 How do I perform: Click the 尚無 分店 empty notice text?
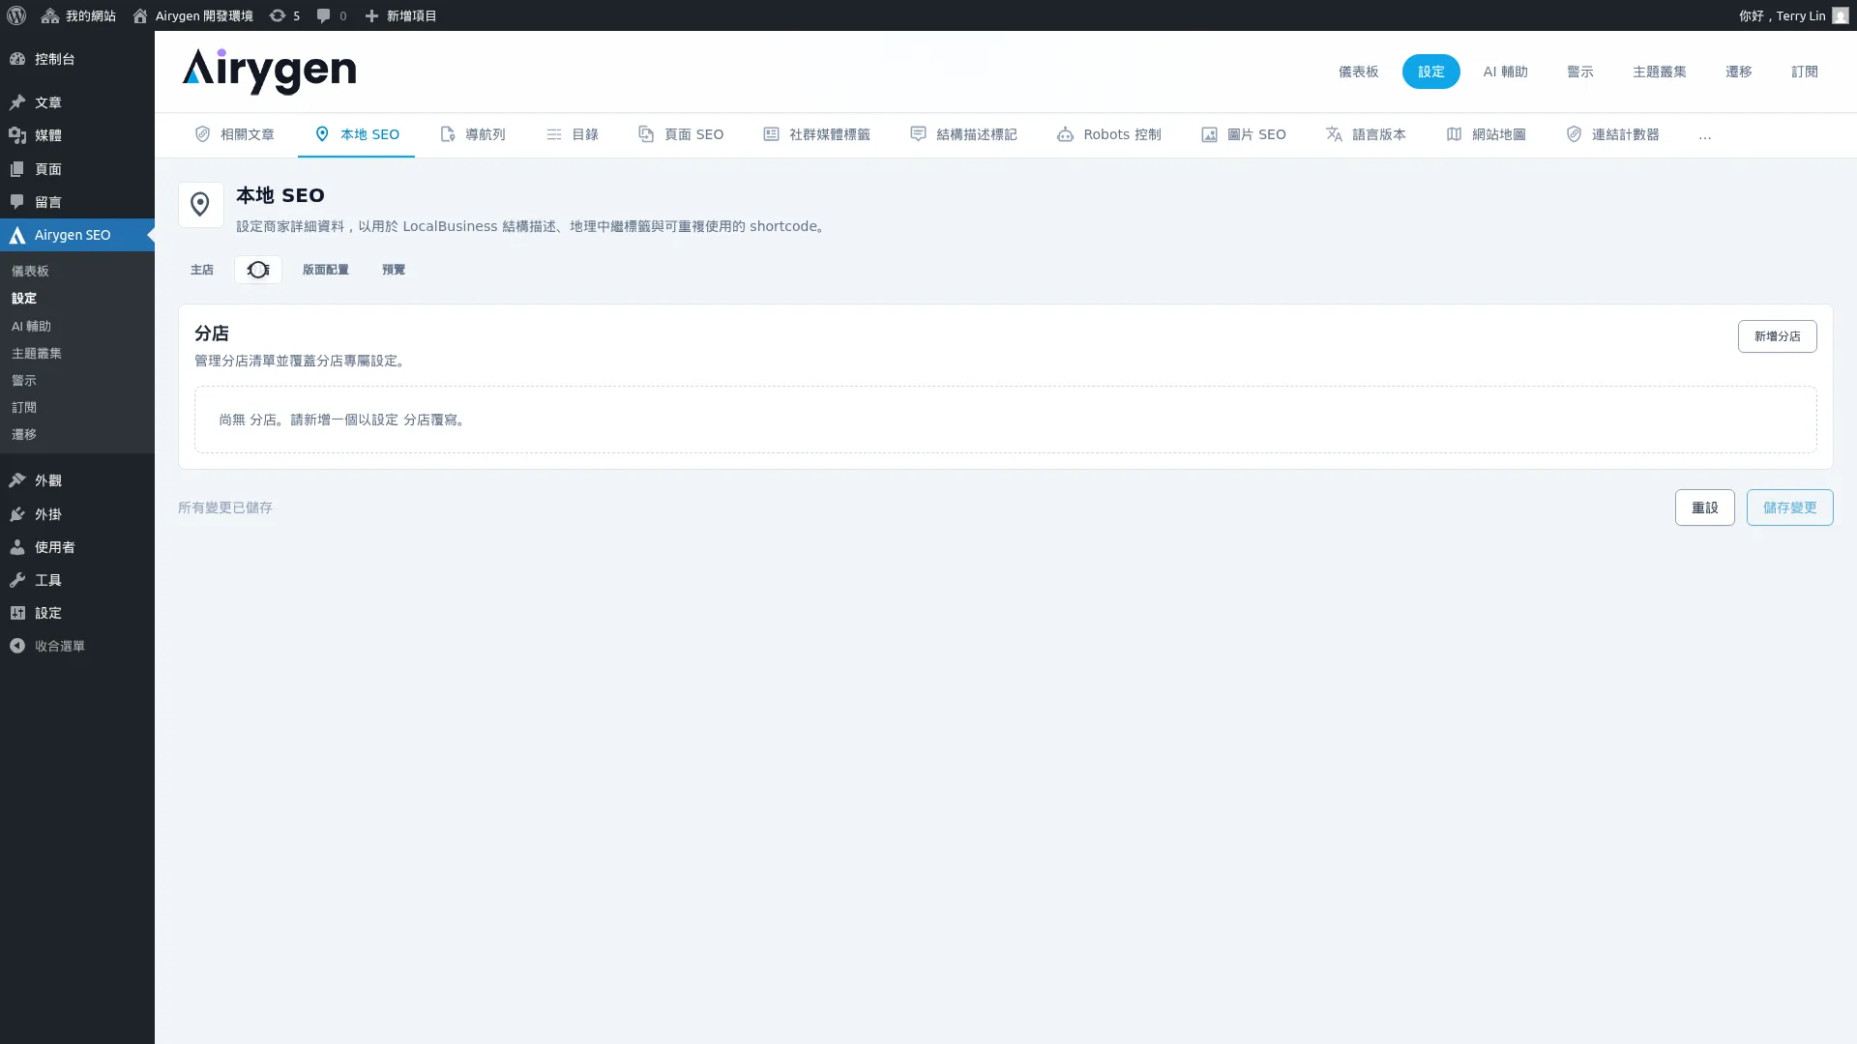click(x=343, y=420)
